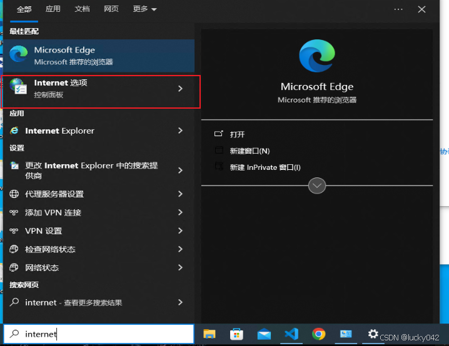This screenshot has width=449, height=346.
Task: Expand 网络状态 chevron
Action: 180,267
